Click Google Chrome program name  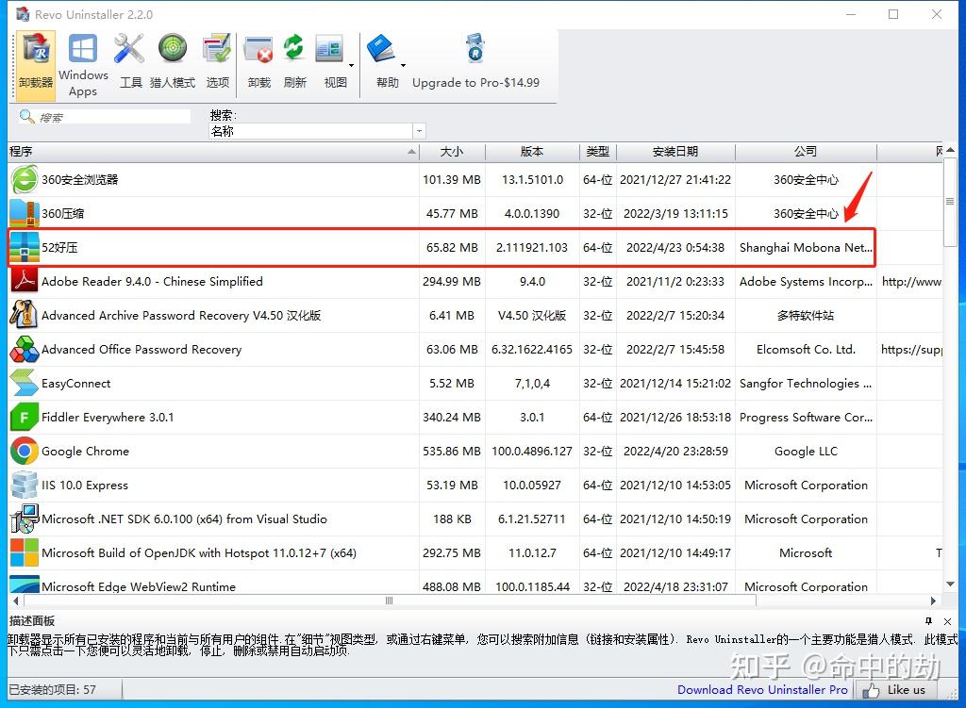[x=86, y=452]
